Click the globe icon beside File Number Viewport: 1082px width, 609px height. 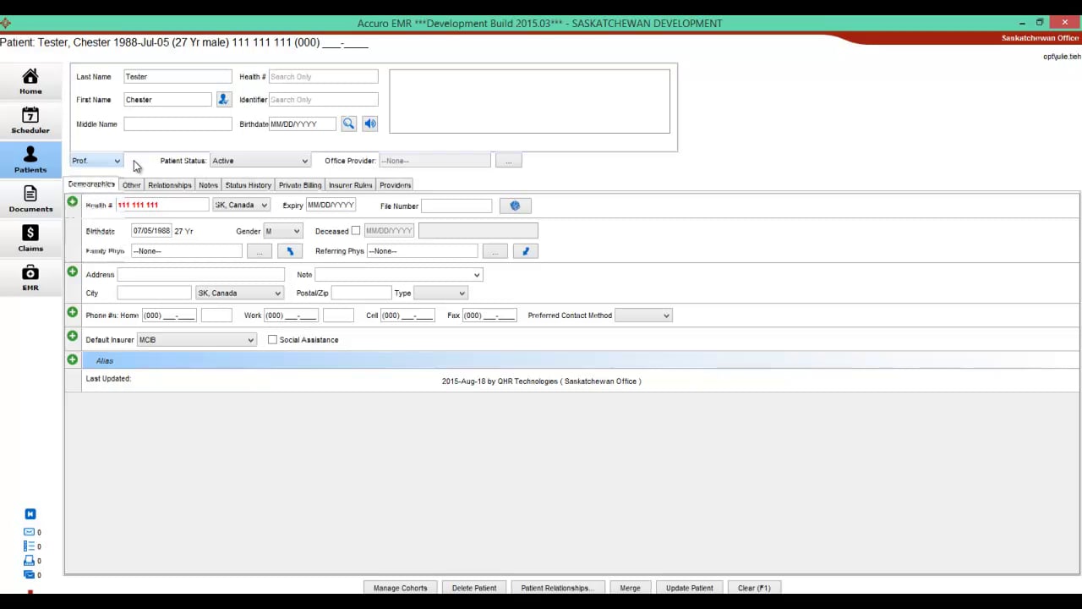(x=515, y=206)
